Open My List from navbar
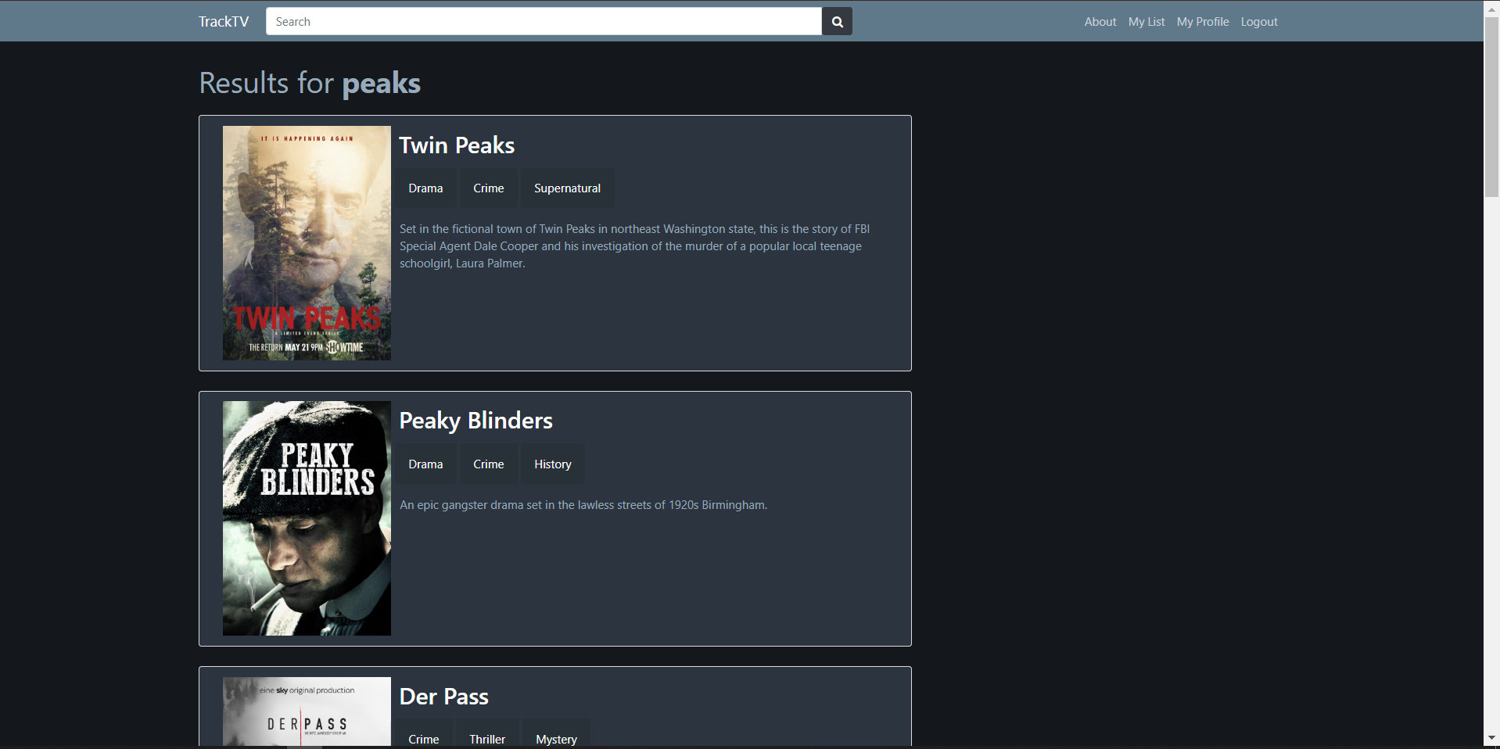This screenshot has width=1500, height=749. tap(1147, 22)
